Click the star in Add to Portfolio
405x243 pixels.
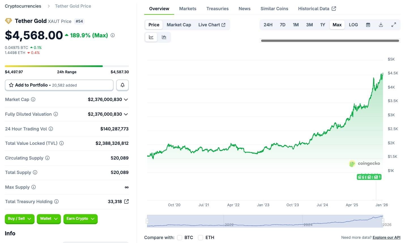(x=11, y=85)
